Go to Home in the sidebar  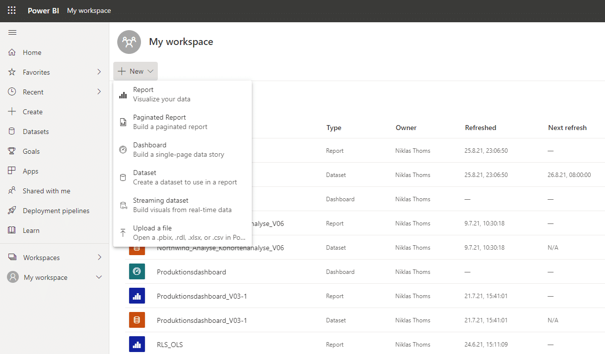[x=54, y=52]
